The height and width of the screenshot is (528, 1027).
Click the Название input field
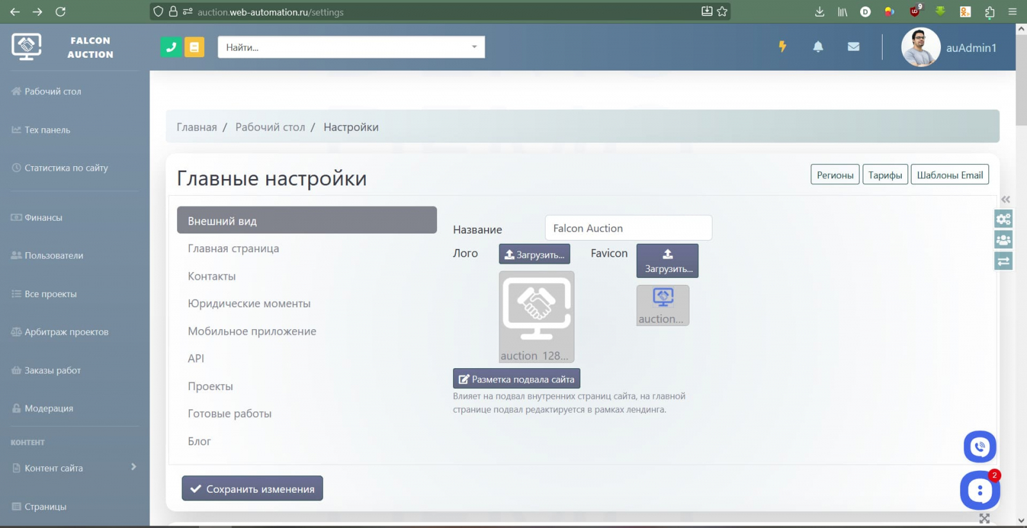coord(628,228)
